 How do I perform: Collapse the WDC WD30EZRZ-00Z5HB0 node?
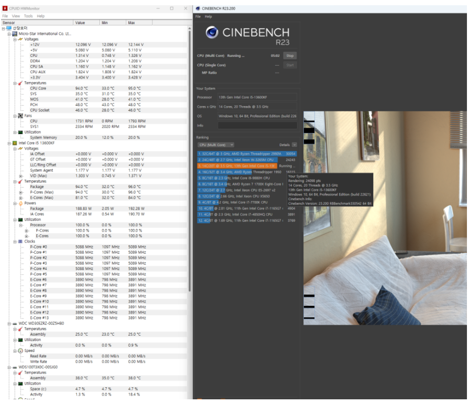point(9,323)
